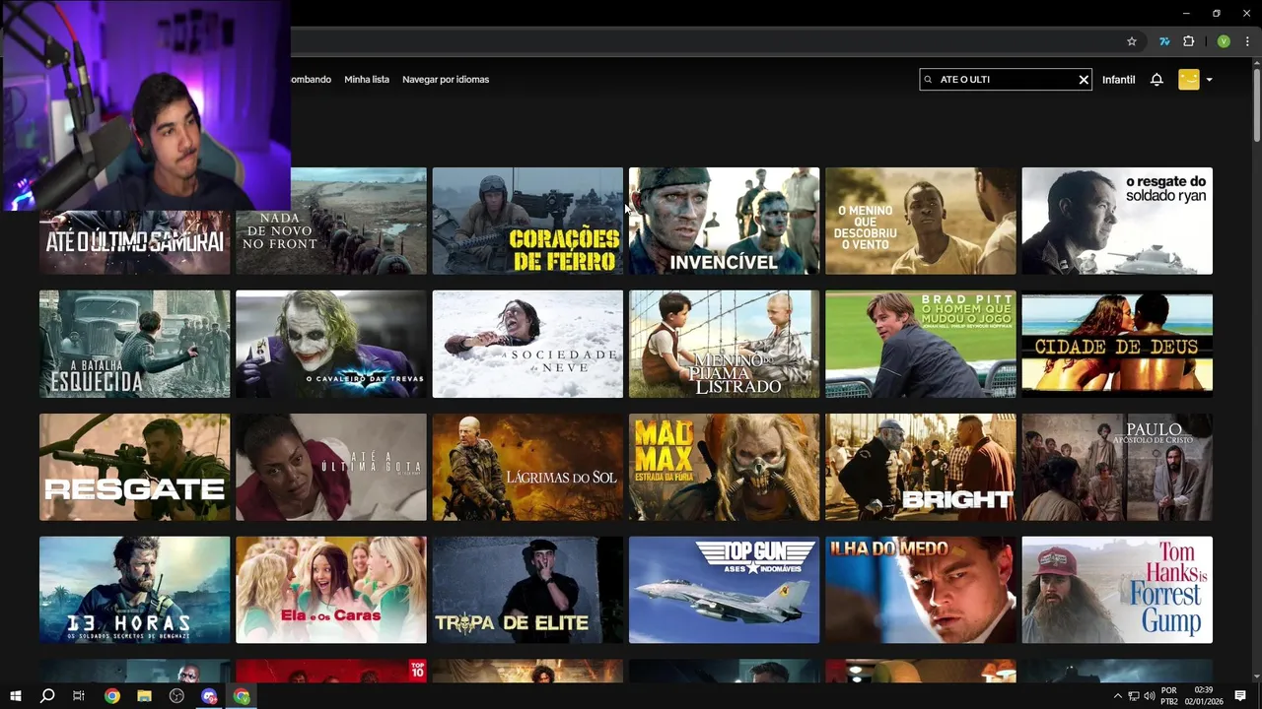Screen dimensions: 1262x709
Task: Open the Corações de Ferro thumbnail
Action: tap(527, 221)
